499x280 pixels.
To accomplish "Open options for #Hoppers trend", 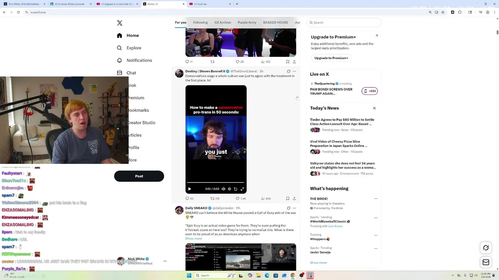I will [x=376, y=235].
